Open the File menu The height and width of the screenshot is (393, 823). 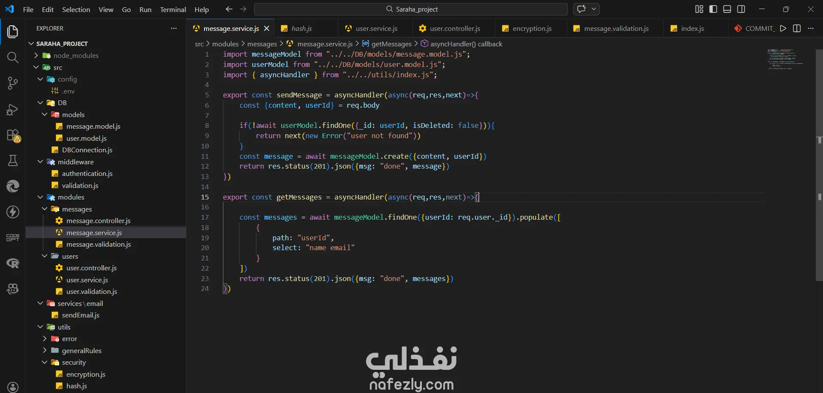28,9
